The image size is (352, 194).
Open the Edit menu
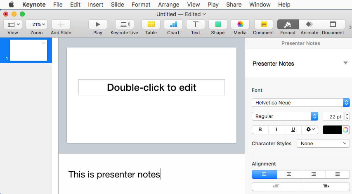tap(75, 5)
